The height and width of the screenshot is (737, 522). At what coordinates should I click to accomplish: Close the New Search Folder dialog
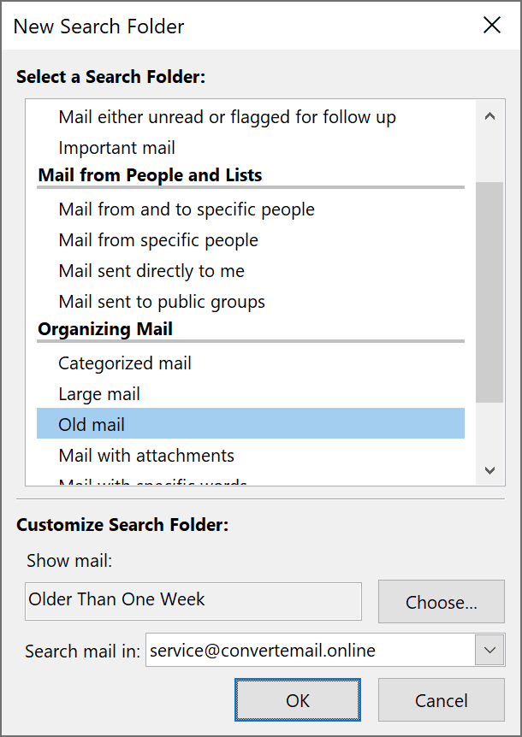[492, 26]
